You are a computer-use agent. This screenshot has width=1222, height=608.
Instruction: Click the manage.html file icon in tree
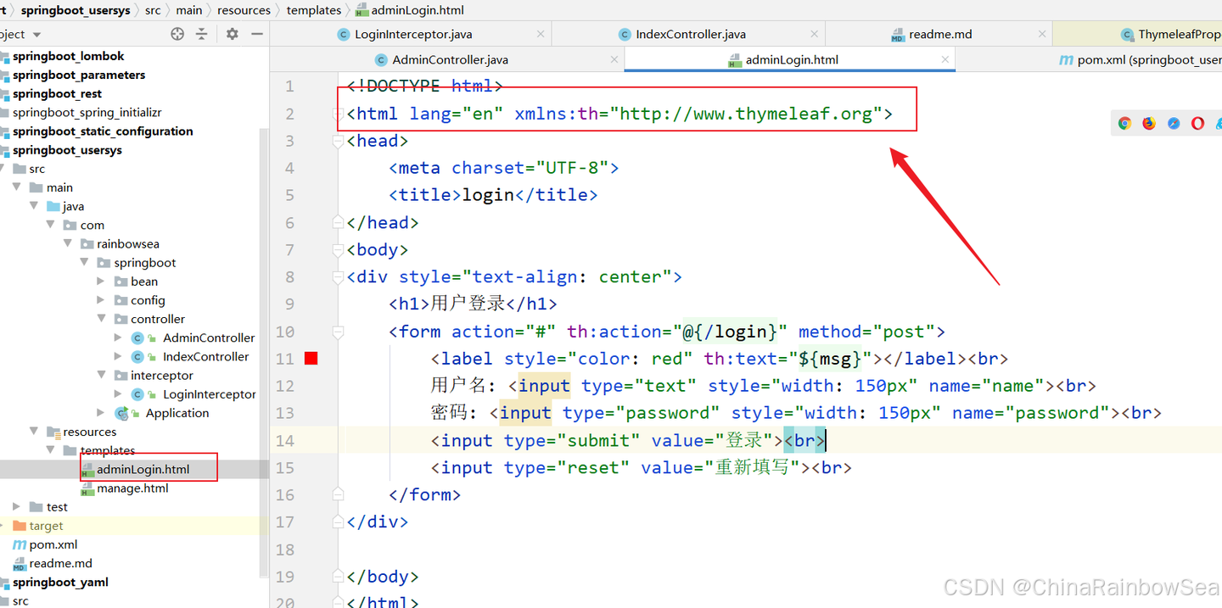87,488
